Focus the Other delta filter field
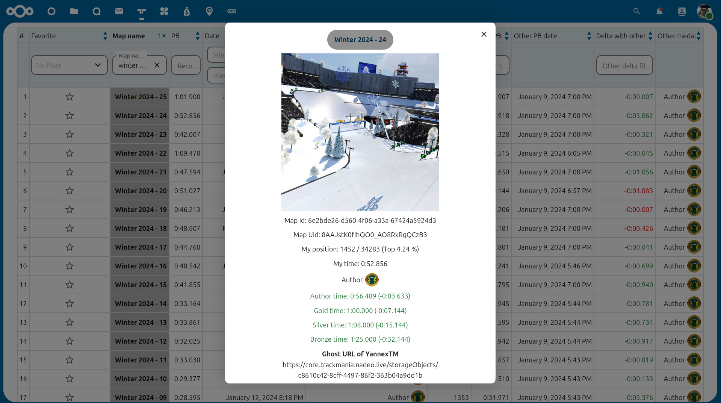 (624, 65)
